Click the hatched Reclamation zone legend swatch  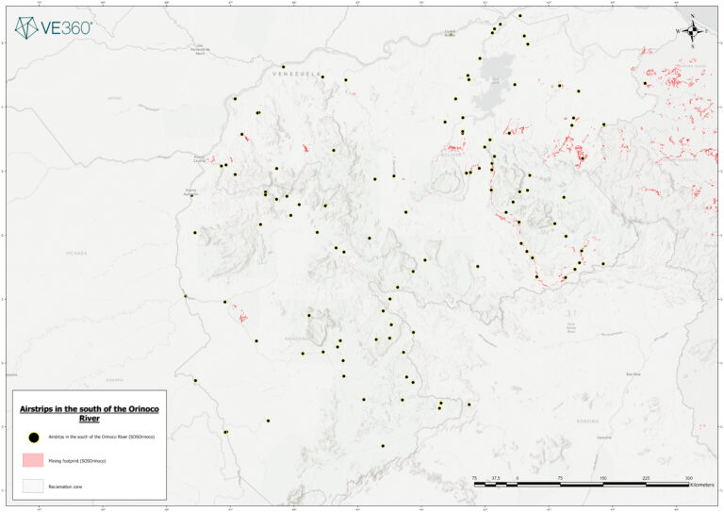[x=32, y=486]
